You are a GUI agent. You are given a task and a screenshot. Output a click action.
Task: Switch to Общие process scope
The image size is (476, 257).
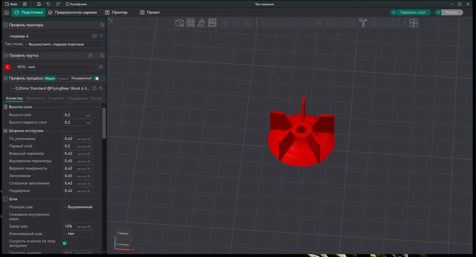[x=50, y=78]
